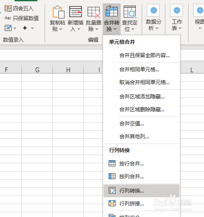This screenshot has width=204, height=217.
Task: Click the 查找定位 magnifier icon
Action: click(x=130, y=12)
